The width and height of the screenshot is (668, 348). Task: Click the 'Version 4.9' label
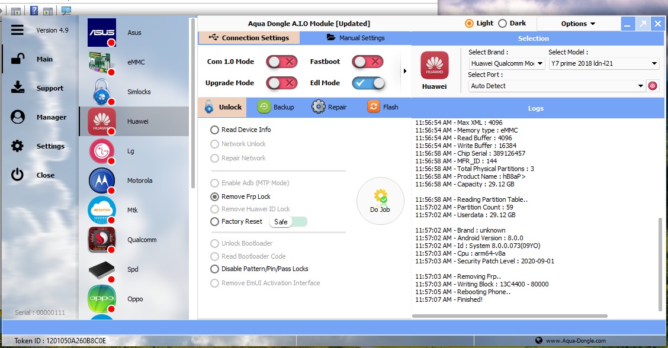pyautogui.click(x=52, y=30)
